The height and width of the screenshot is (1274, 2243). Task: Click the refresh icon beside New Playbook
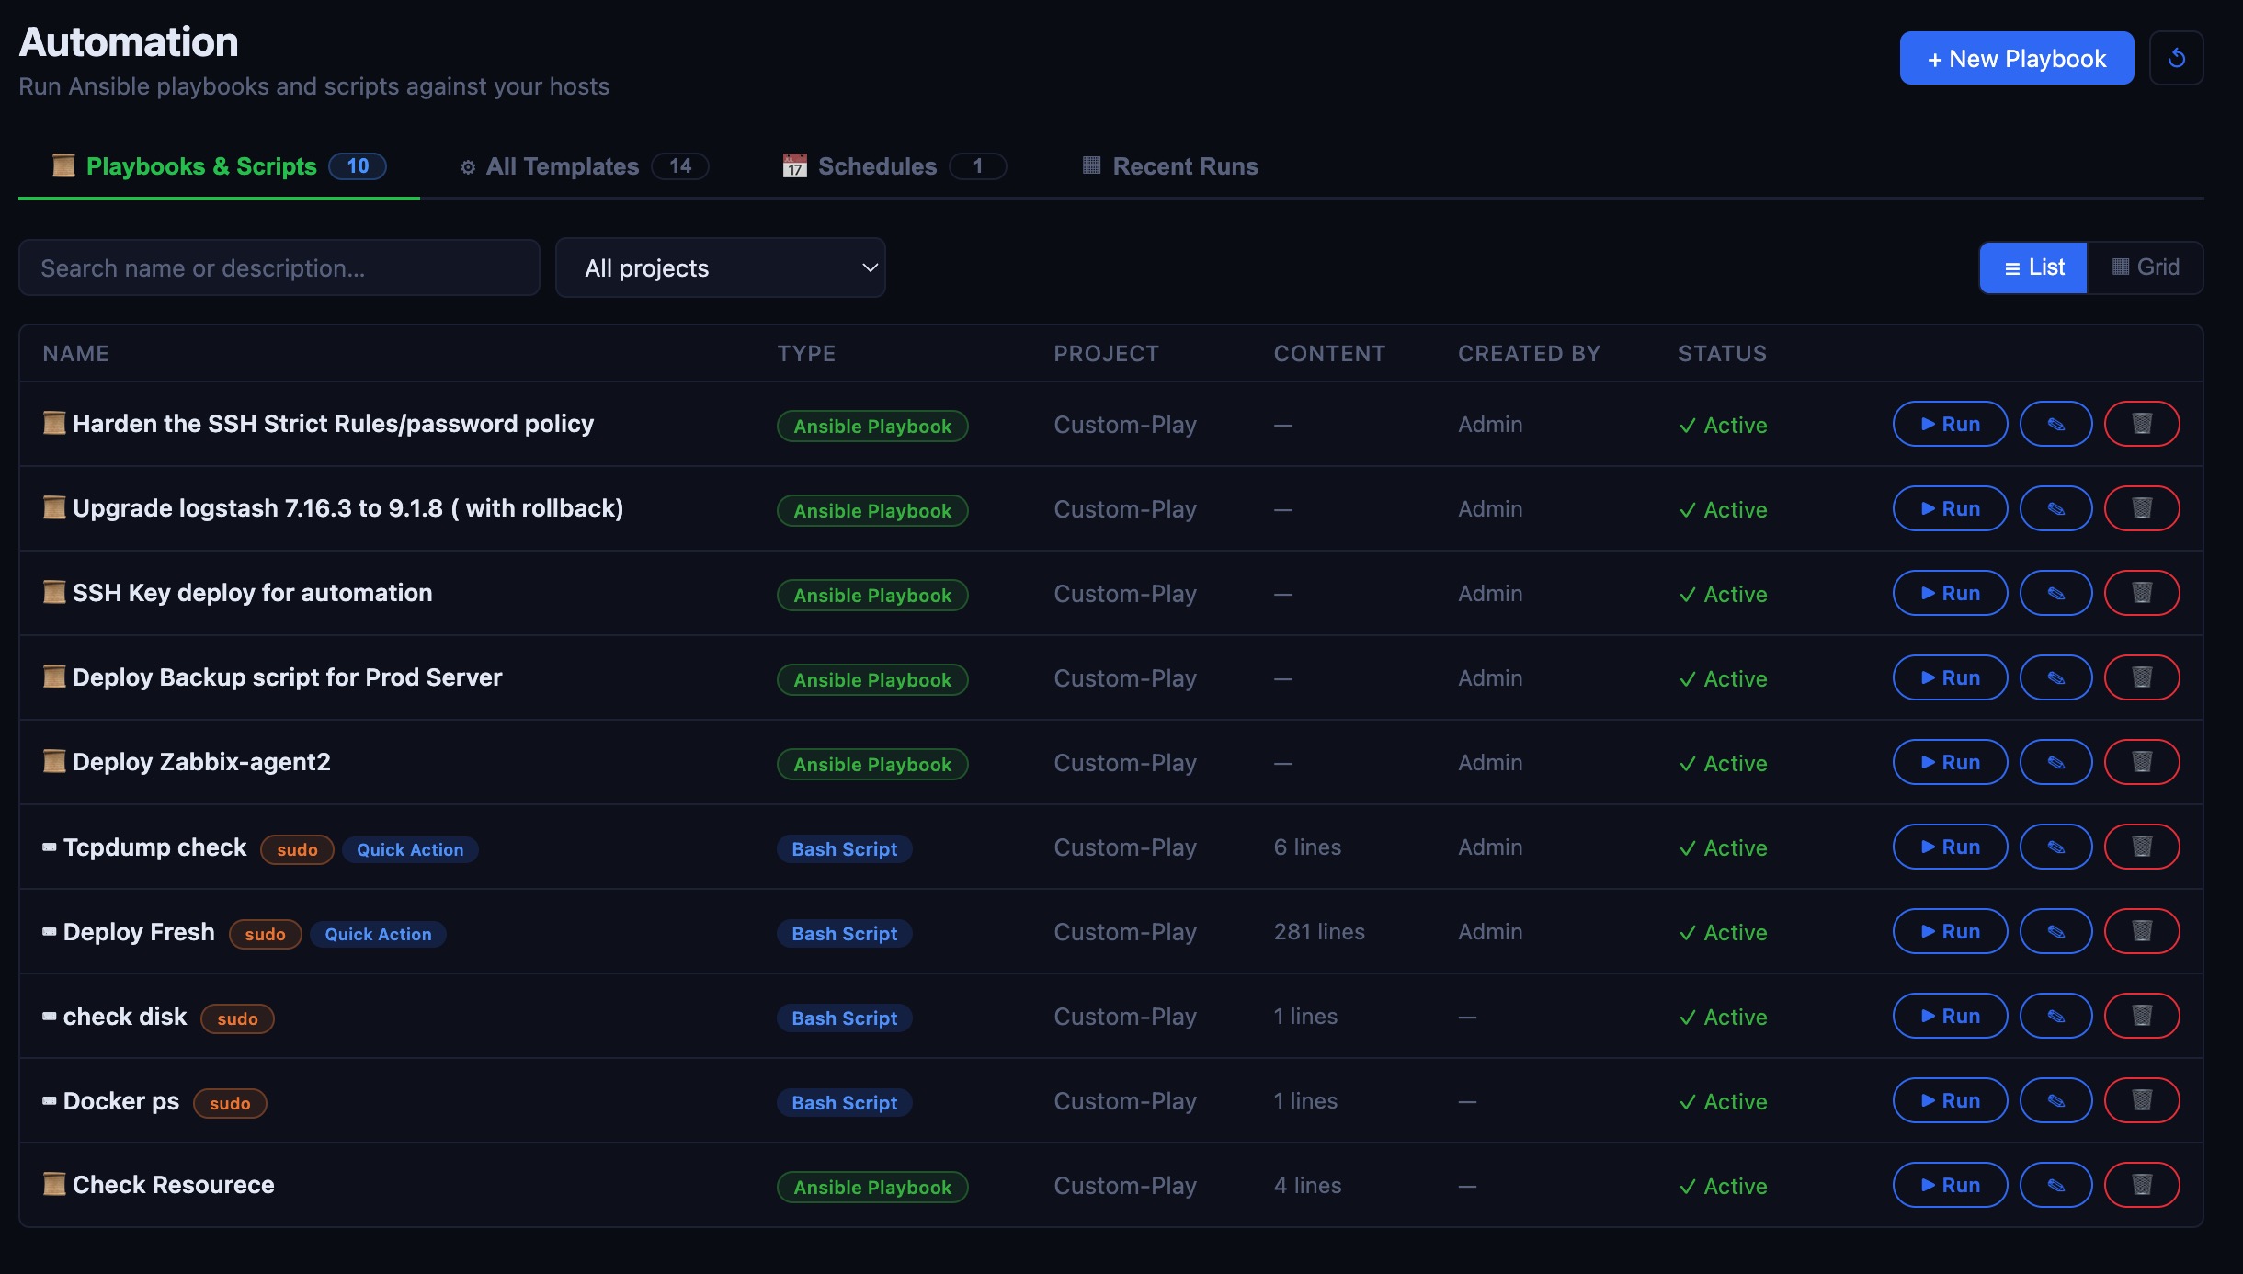pos(2176,58)
